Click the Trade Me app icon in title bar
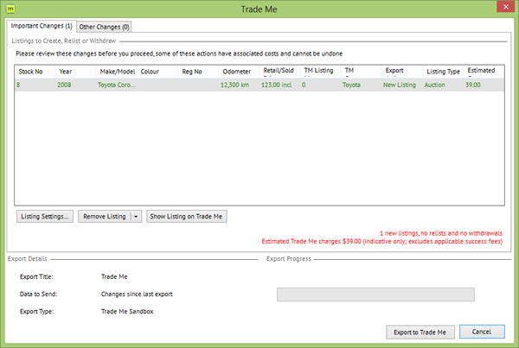The height and width of the screenshot is (348, 519). (x=10, y=9)
